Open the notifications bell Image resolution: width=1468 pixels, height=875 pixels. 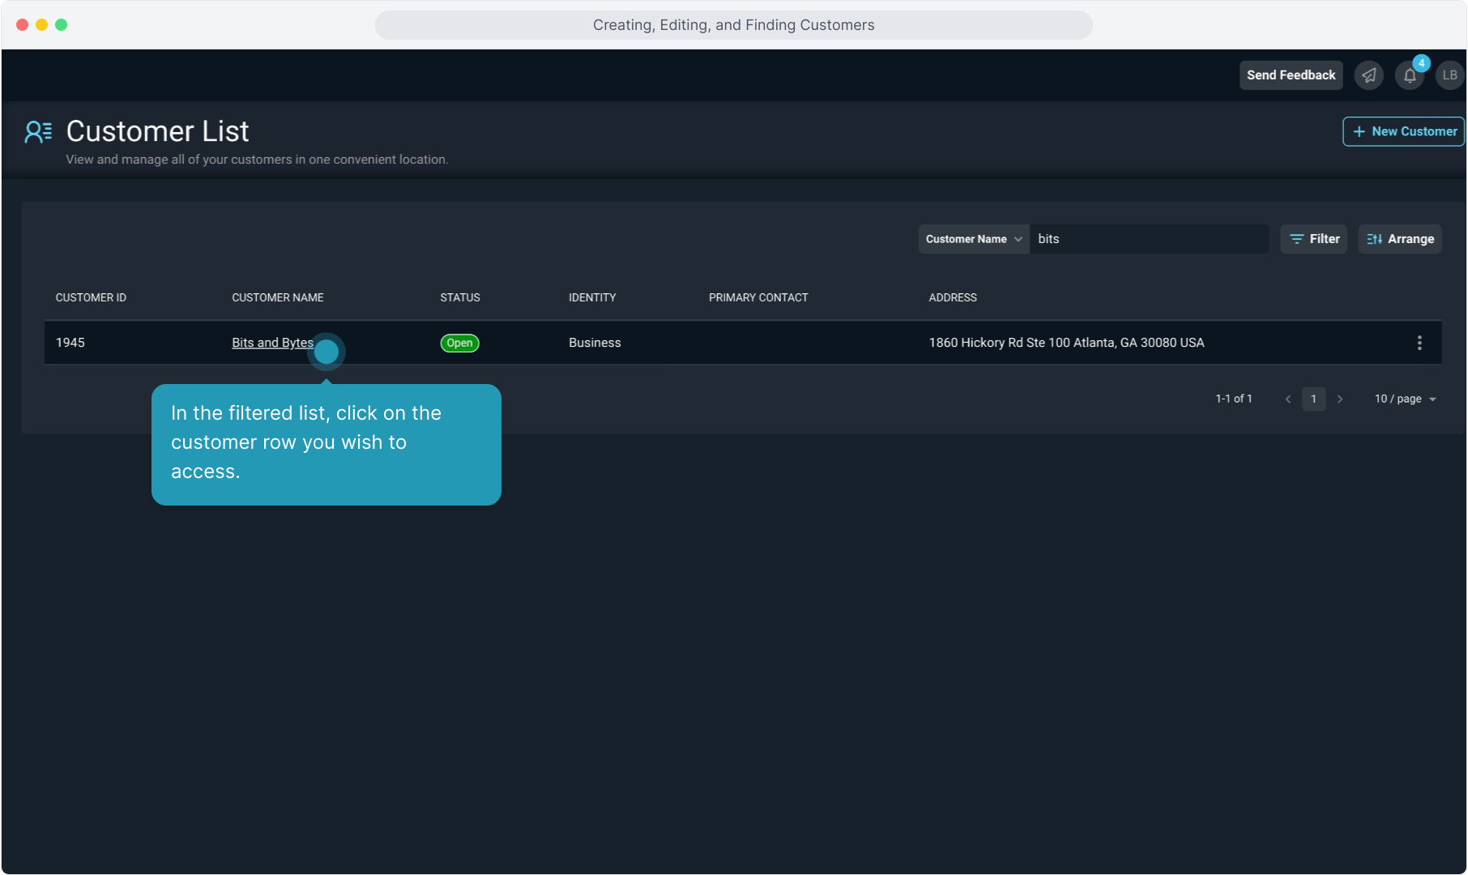[x=1410, y=75]
